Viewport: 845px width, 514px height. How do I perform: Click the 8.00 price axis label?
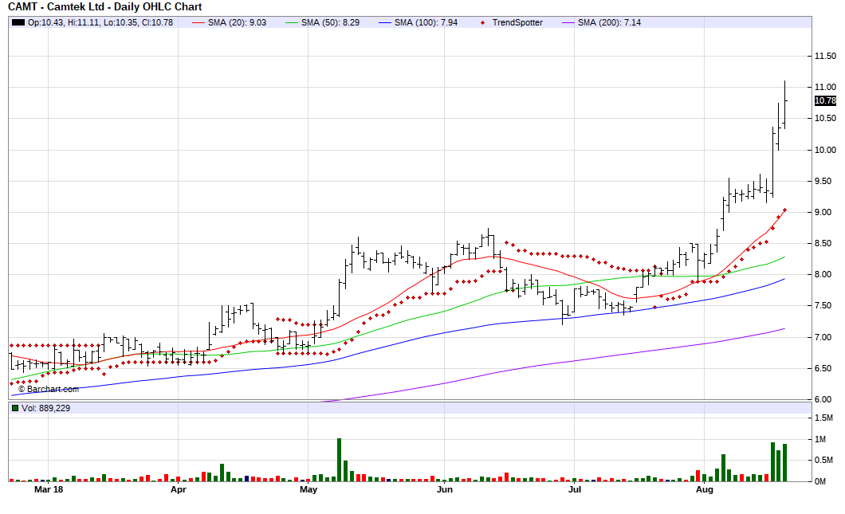823,275
